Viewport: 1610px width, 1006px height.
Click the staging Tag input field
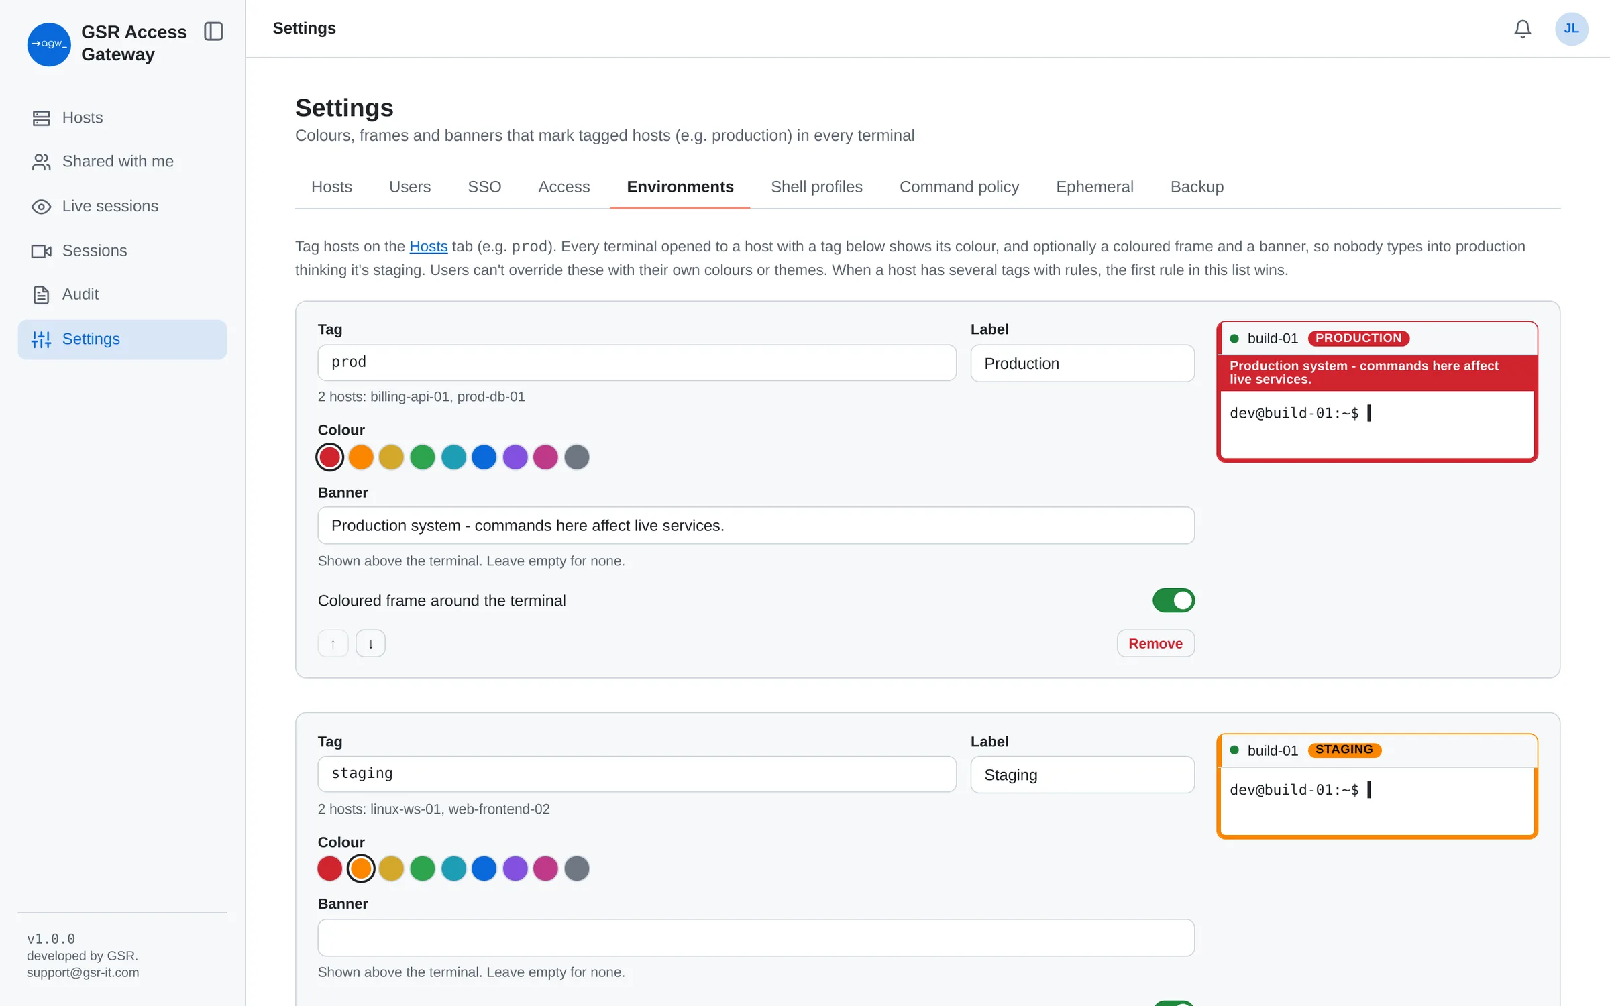pos(637,774)
